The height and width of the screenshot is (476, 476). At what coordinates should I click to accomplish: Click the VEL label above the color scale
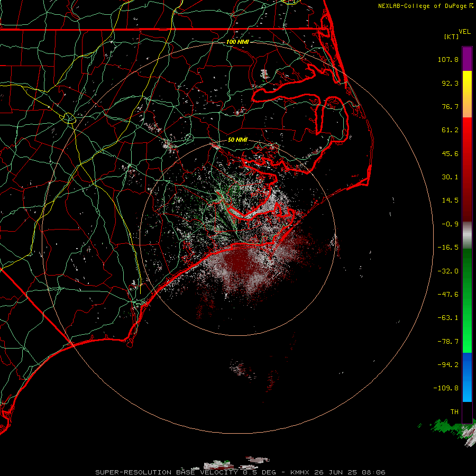(464, 32)
